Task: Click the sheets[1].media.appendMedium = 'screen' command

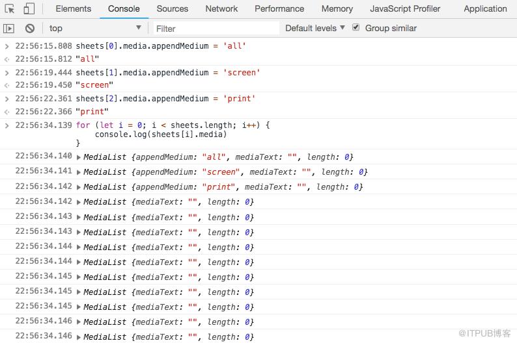Action: pos(168,72)
